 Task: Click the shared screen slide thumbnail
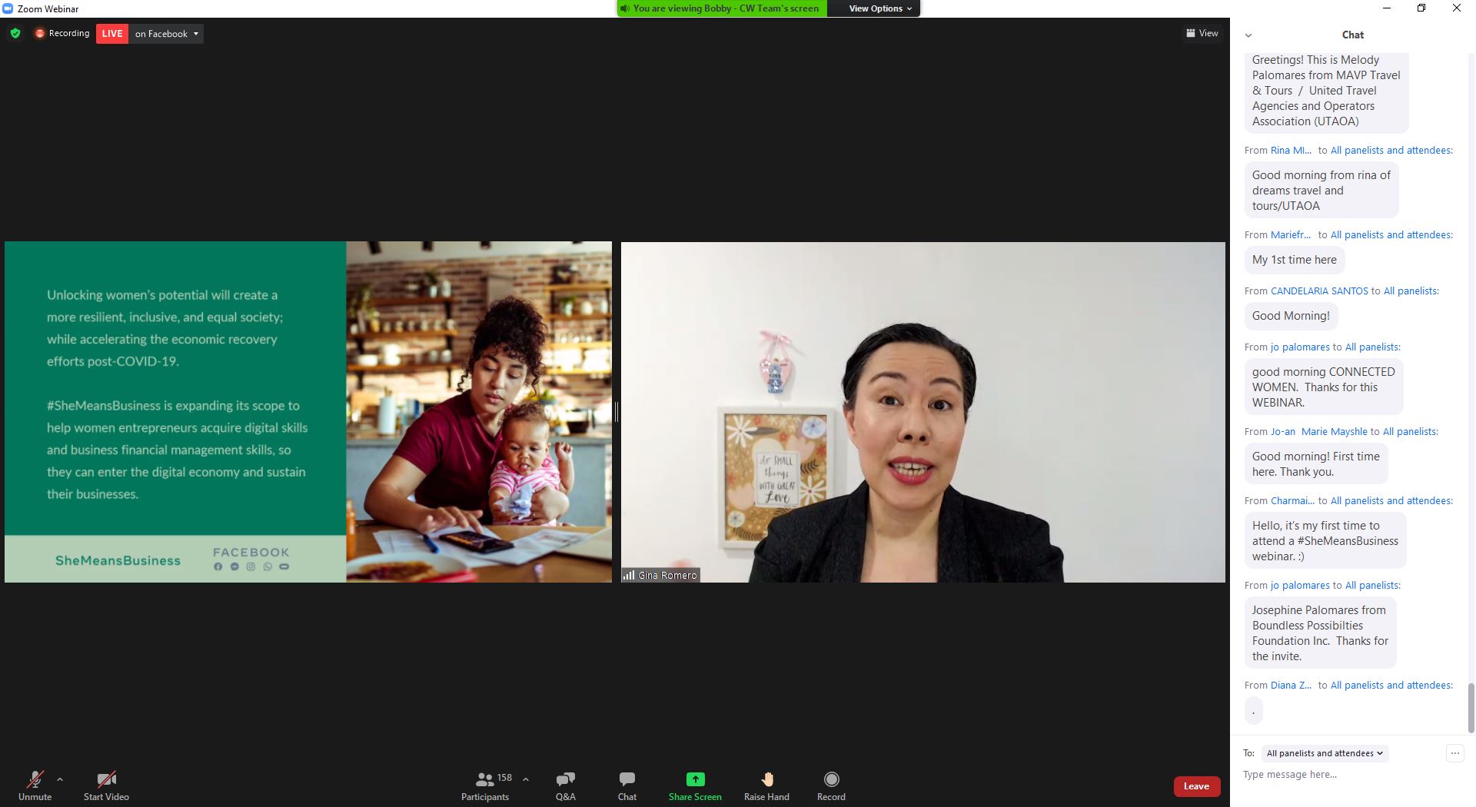[308, 412]
